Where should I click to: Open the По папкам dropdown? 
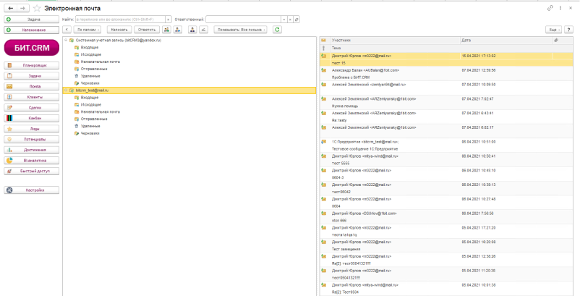(88, 30)
